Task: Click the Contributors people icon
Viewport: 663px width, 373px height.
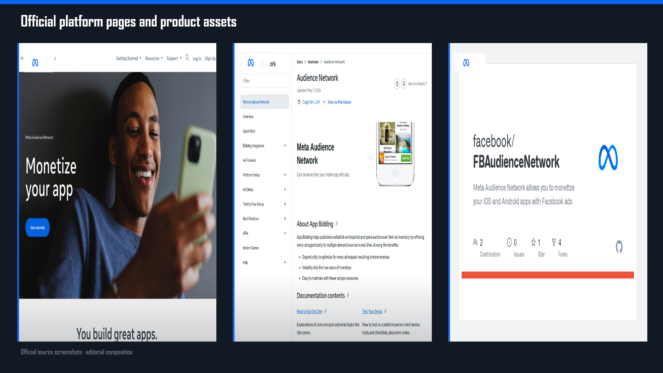Action: pos(475,242)
